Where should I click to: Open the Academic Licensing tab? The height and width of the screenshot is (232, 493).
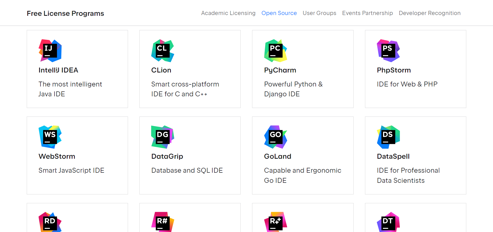coord(228,13)
